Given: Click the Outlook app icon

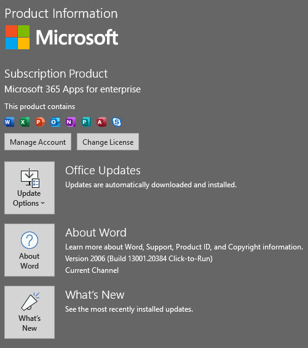Looking at the screenshot, I should click(55, 122).
